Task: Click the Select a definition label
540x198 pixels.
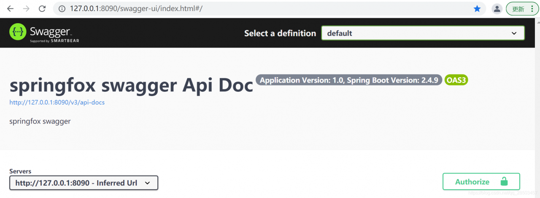Action: (x=280, y=33)
